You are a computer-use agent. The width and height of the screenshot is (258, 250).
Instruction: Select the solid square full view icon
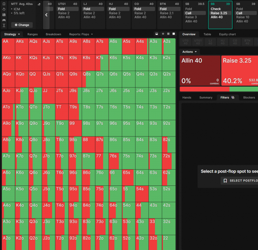click(174, 34)
